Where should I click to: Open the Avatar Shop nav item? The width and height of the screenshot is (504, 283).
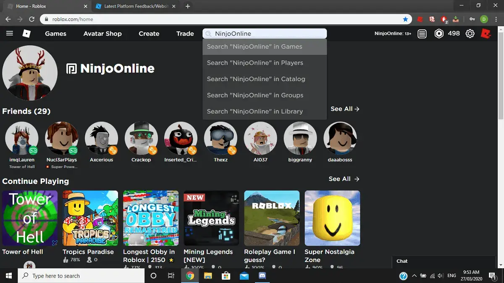coord(102,34)
